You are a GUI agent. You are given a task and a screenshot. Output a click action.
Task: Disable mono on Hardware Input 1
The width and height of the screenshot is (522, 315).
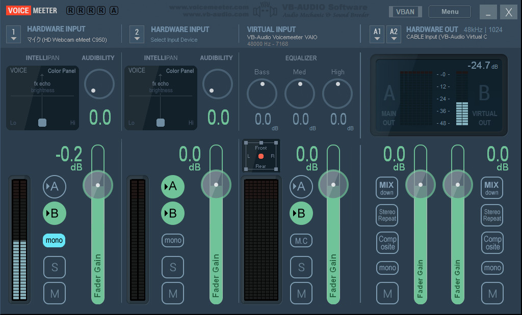click(54, 240)
